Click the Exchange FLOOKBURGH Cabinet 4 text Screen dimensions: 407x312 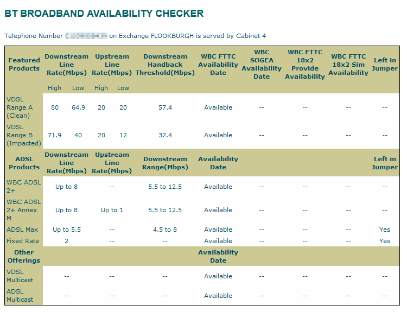[x=187, y=36]
